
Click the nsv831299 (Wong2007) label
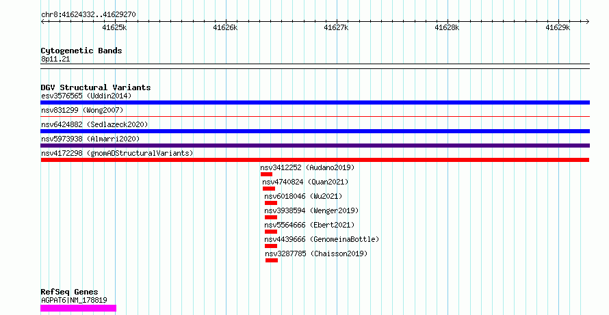tap(82, 110)
